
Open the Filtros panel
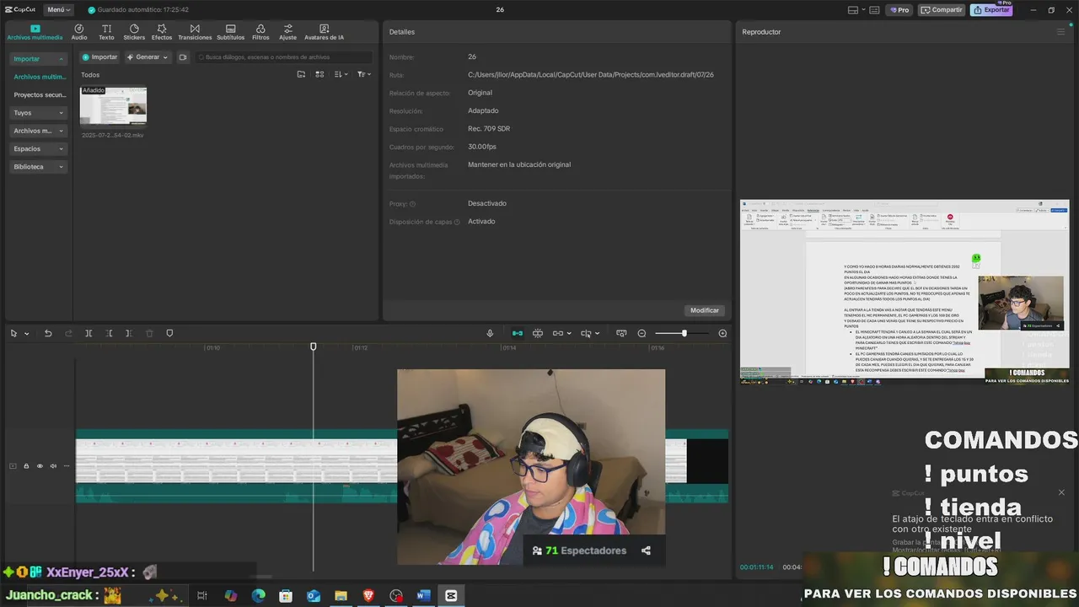(260, 32)
